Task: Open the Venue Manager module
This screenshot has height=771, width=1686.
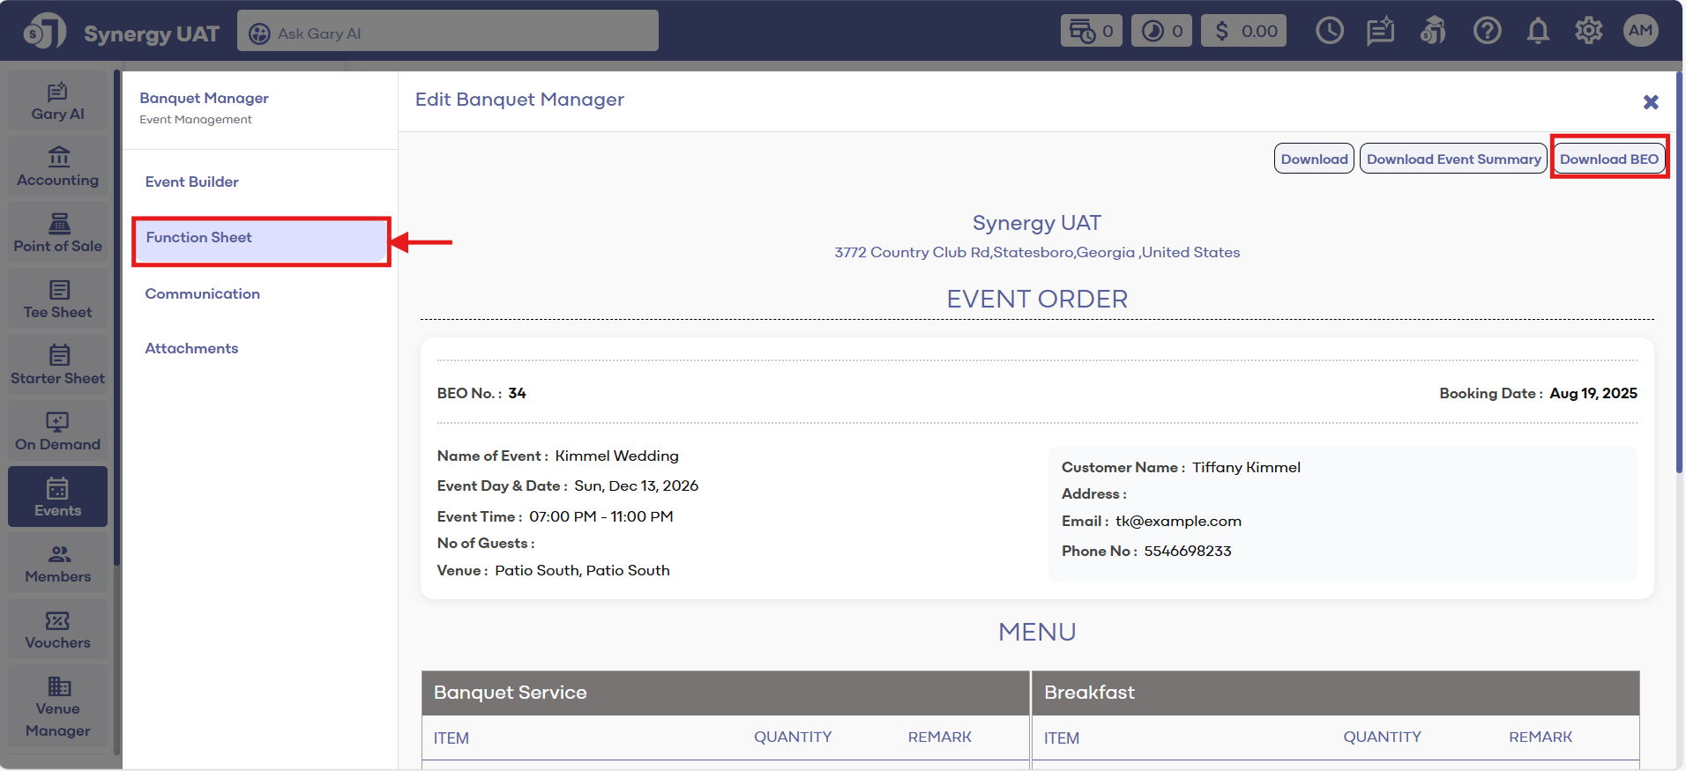Action: click(x=58, y=707)
